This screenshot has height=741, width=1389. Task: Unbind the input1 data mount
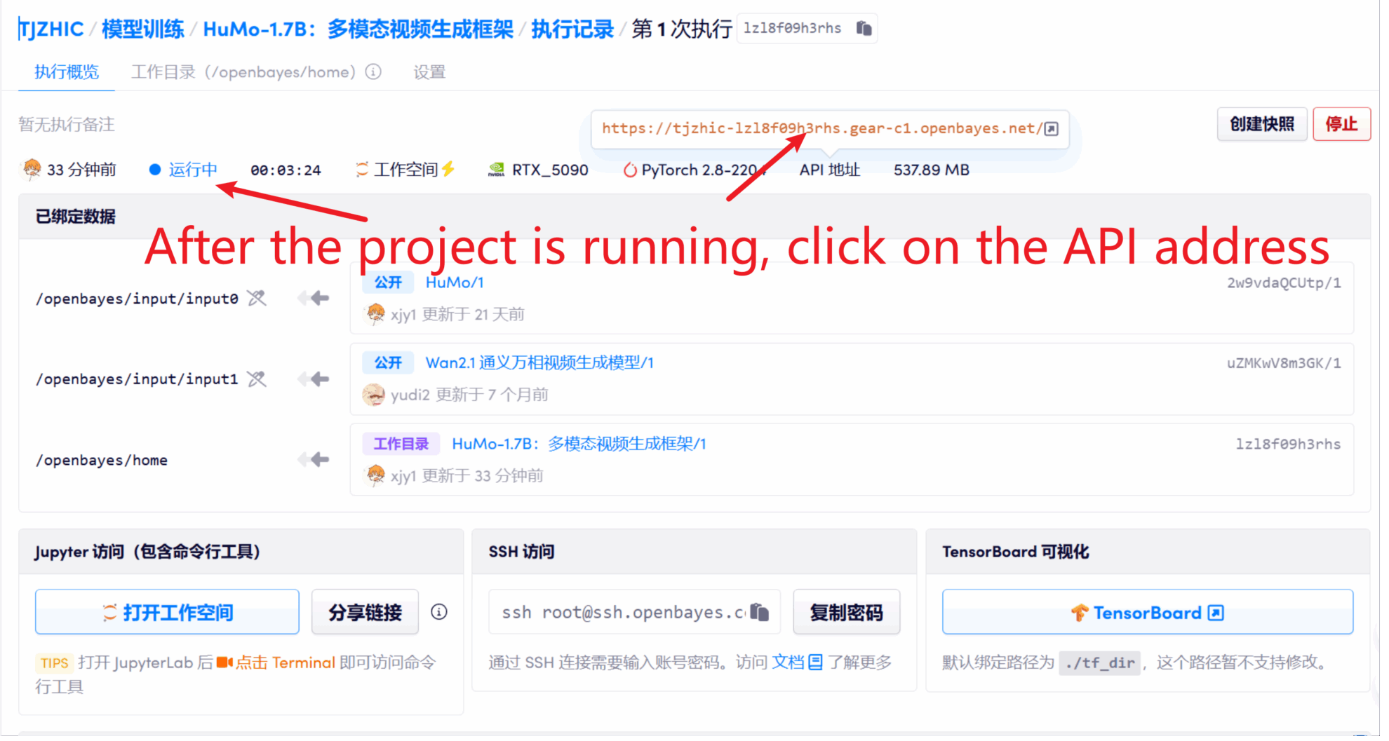tap(257, 379)
